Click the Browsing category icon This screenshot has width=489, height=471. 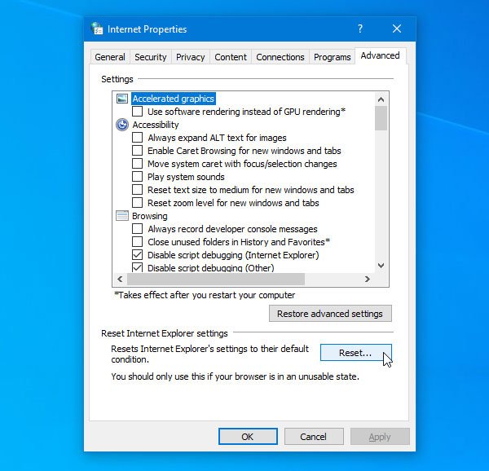coord(122,216)
